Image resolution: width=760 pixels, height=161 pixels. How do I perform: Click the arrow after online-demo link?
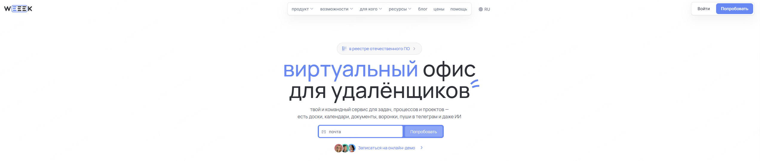click(421, 148)
